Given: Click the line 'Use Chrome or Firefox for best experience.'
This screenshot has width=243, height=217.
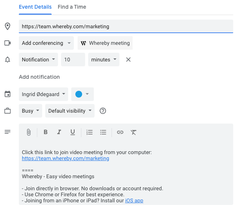Looking at the screenshot, I should pos(73,194).
